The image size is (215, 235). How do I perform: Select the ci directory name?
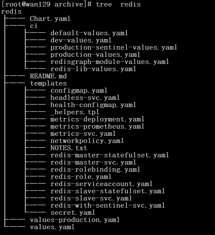[34, 26]
